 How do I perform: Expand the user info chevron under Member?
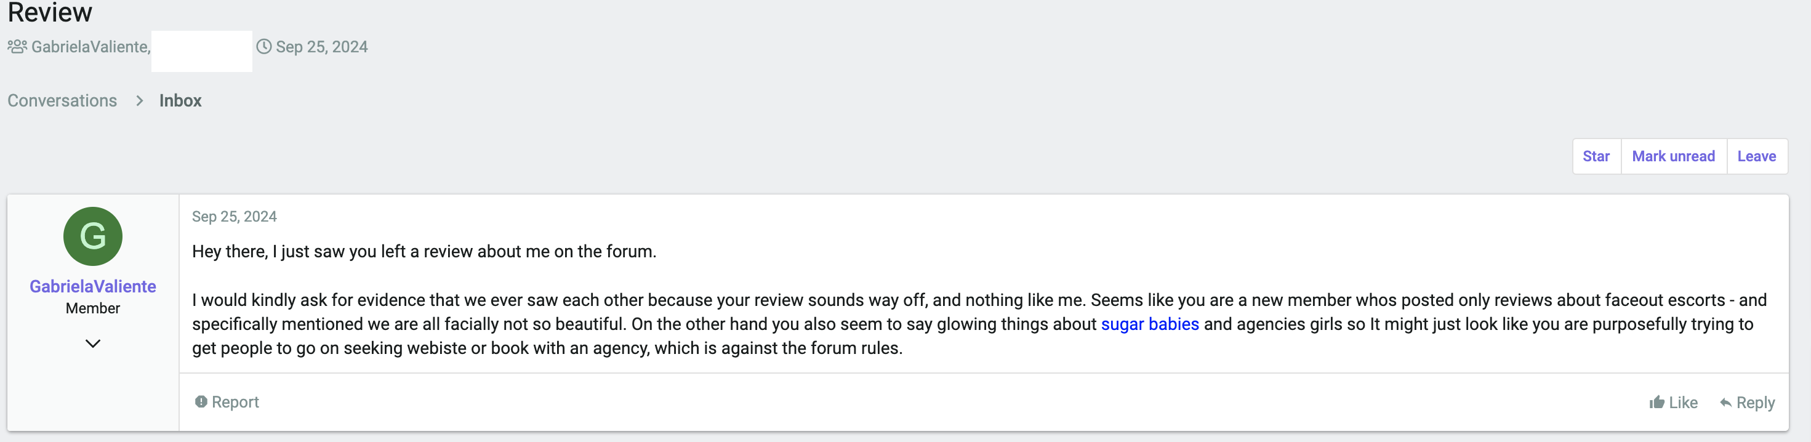click(x=93, y=344)
